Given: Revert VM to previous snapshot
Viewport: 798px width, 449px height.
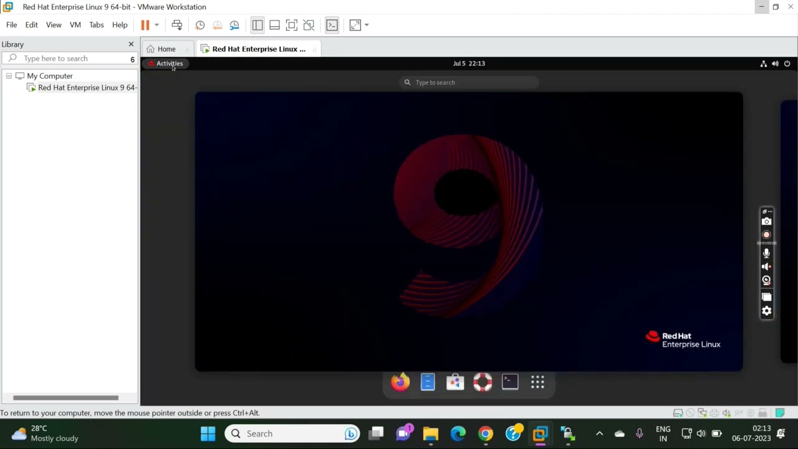Looking at the screenshot, I should pyautogui.click(x=217, y=25).
